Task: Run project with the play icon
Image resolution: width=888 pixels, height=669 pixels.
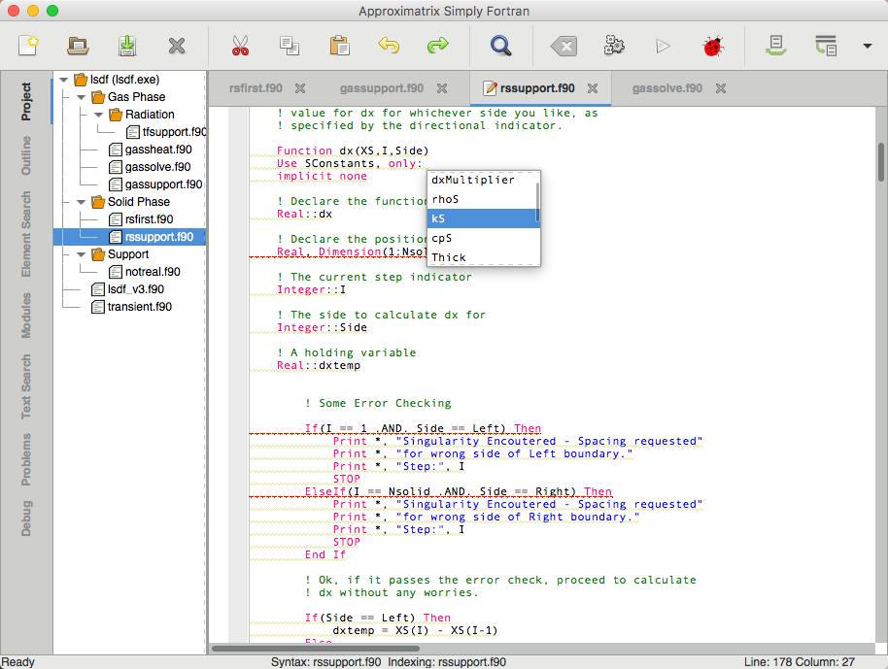Action: [x=663, y=46]
